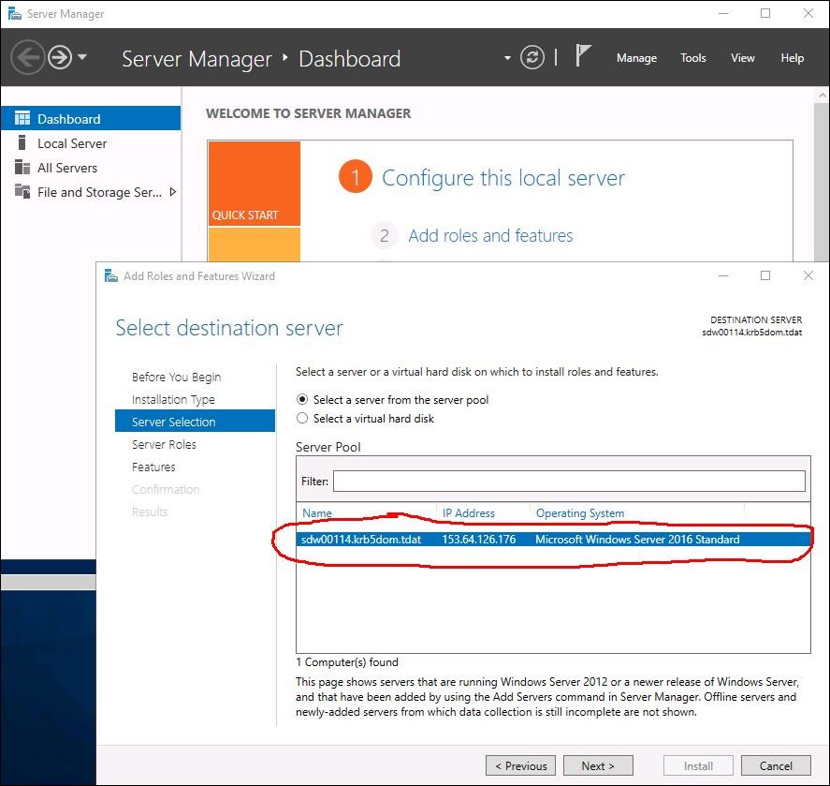This screenshot has width=830, height=786.
Task: Open the Help menu
Action: [x=792, y=58]
